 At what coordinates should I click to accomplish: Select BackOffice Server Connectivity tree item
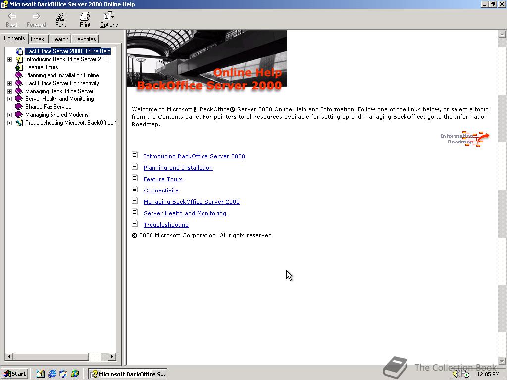62,83
